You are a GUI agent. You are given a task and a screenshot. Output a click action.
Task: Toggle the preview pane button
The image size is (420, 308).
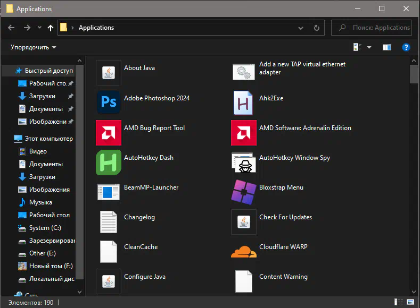click(387, 47)
